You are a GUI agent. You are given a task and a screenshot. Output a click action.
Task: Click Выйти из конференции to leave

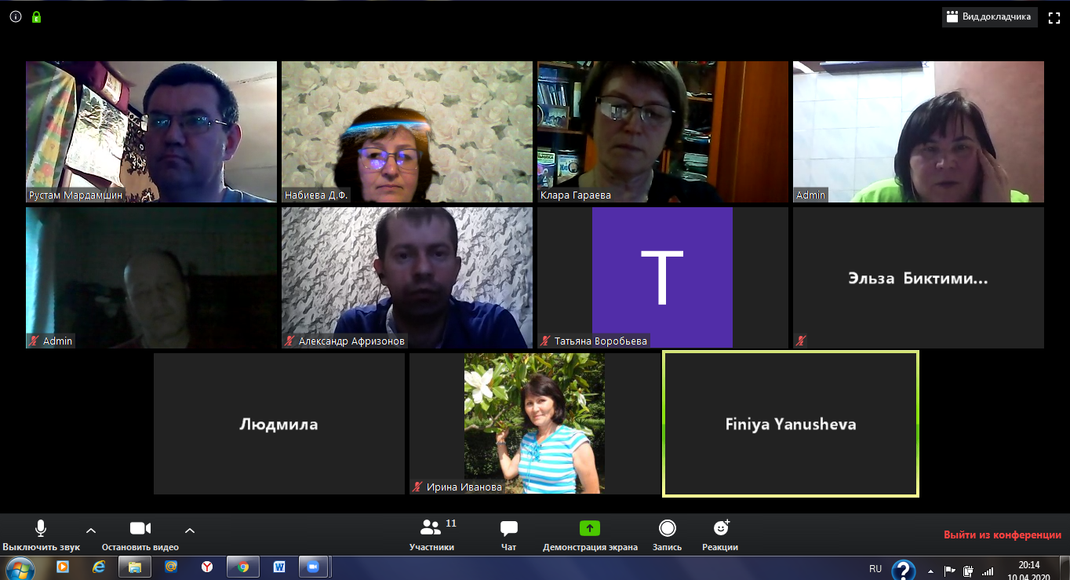pyautogui.click(x=1002, y=534)
